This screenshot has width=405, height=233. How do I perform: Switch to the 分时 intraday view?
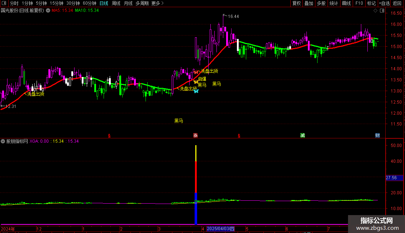click(x=14, y=3)
